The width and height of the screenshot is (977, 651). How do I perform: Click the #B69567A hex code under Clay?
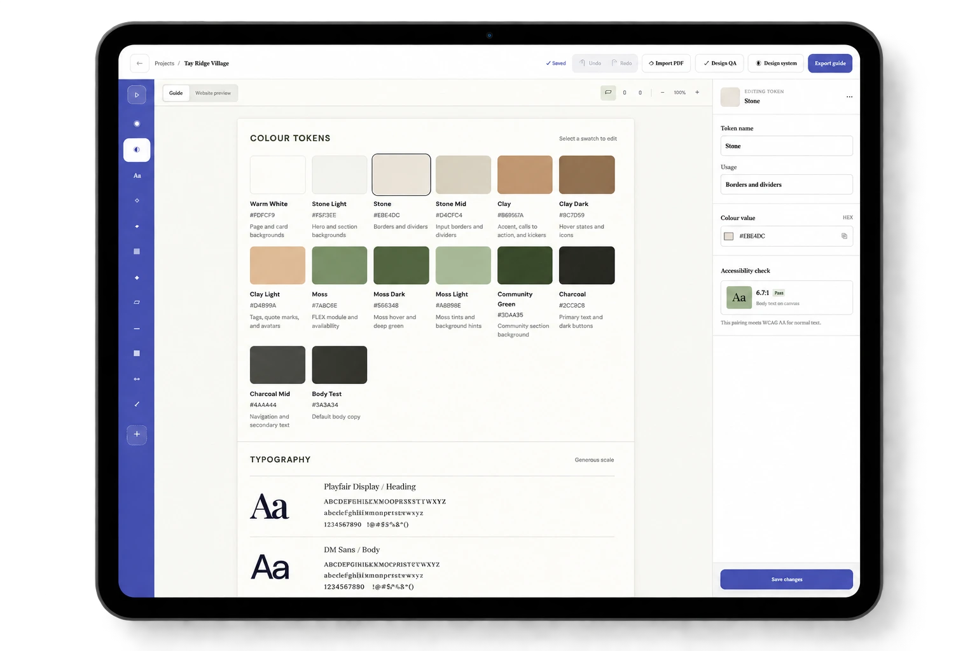point(511,216)
